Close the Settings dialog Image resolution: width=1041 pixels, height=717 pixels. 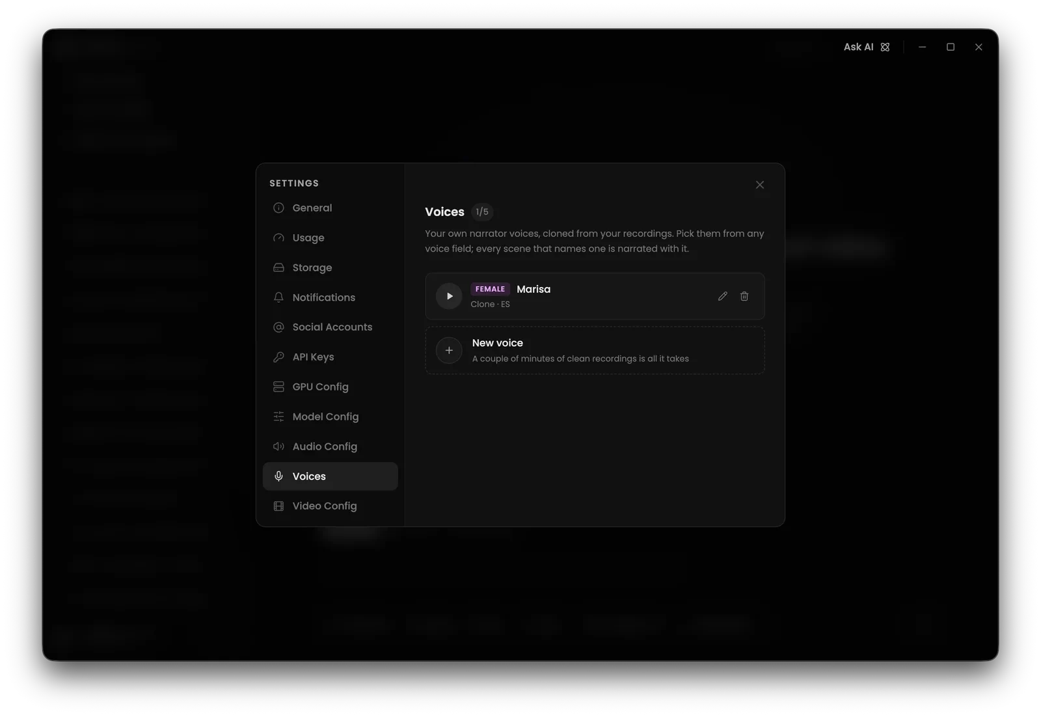[759, 185]
